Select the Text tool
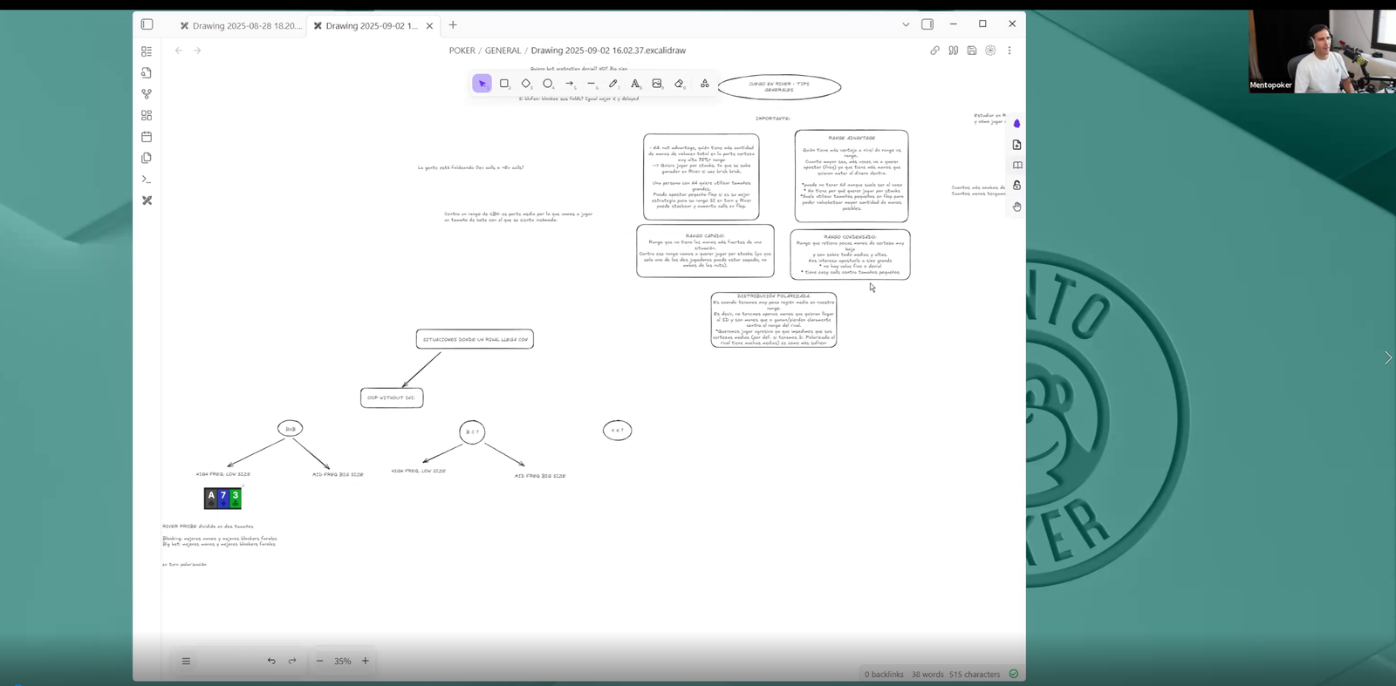Screen dimensions: 1396x686 635,84
